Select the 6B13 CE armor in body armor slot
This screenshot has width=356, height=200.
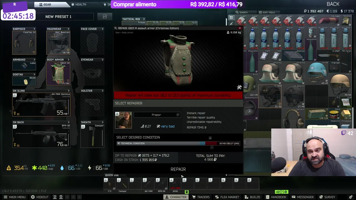pos(58,73)
